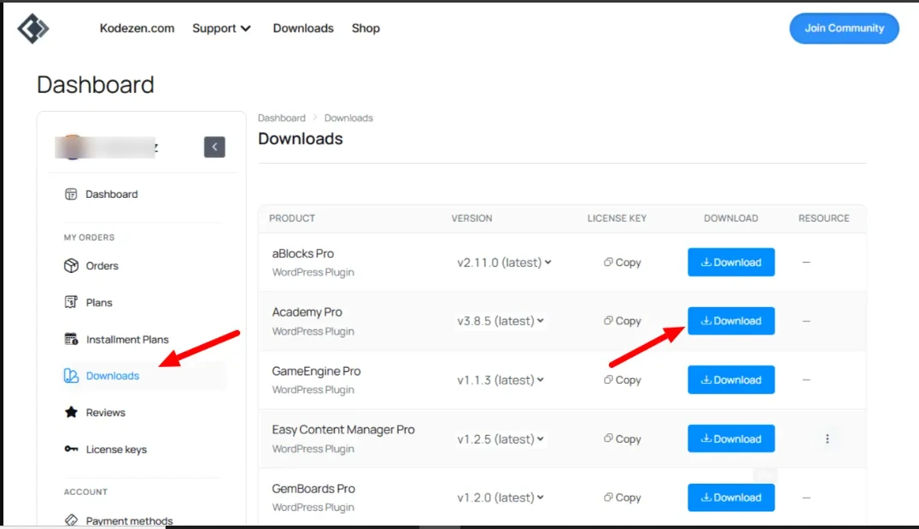The height and width of the screenshot is (529, 919).
Task: Click the copy icon in the Academy Pro row
Action: click(x=608, y=321)
